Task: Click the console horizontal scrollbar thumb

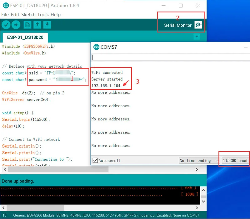Action: pos(35,208)
